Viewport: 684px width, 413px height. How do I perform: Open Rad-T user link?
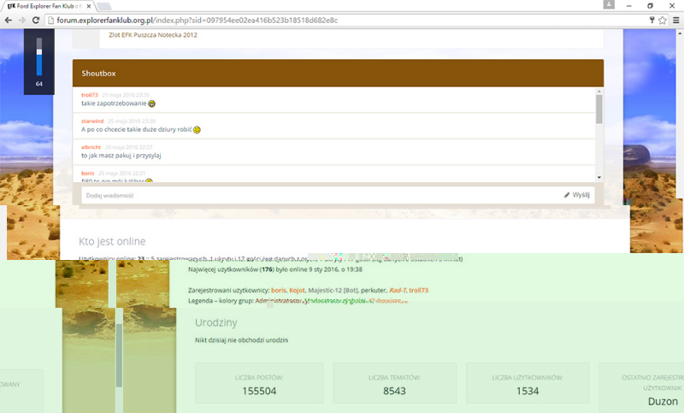(x=397, y=291)
